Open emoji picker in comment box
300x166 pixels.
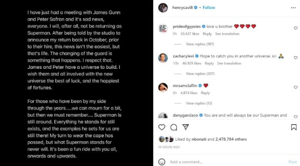[x=162, y=162]
